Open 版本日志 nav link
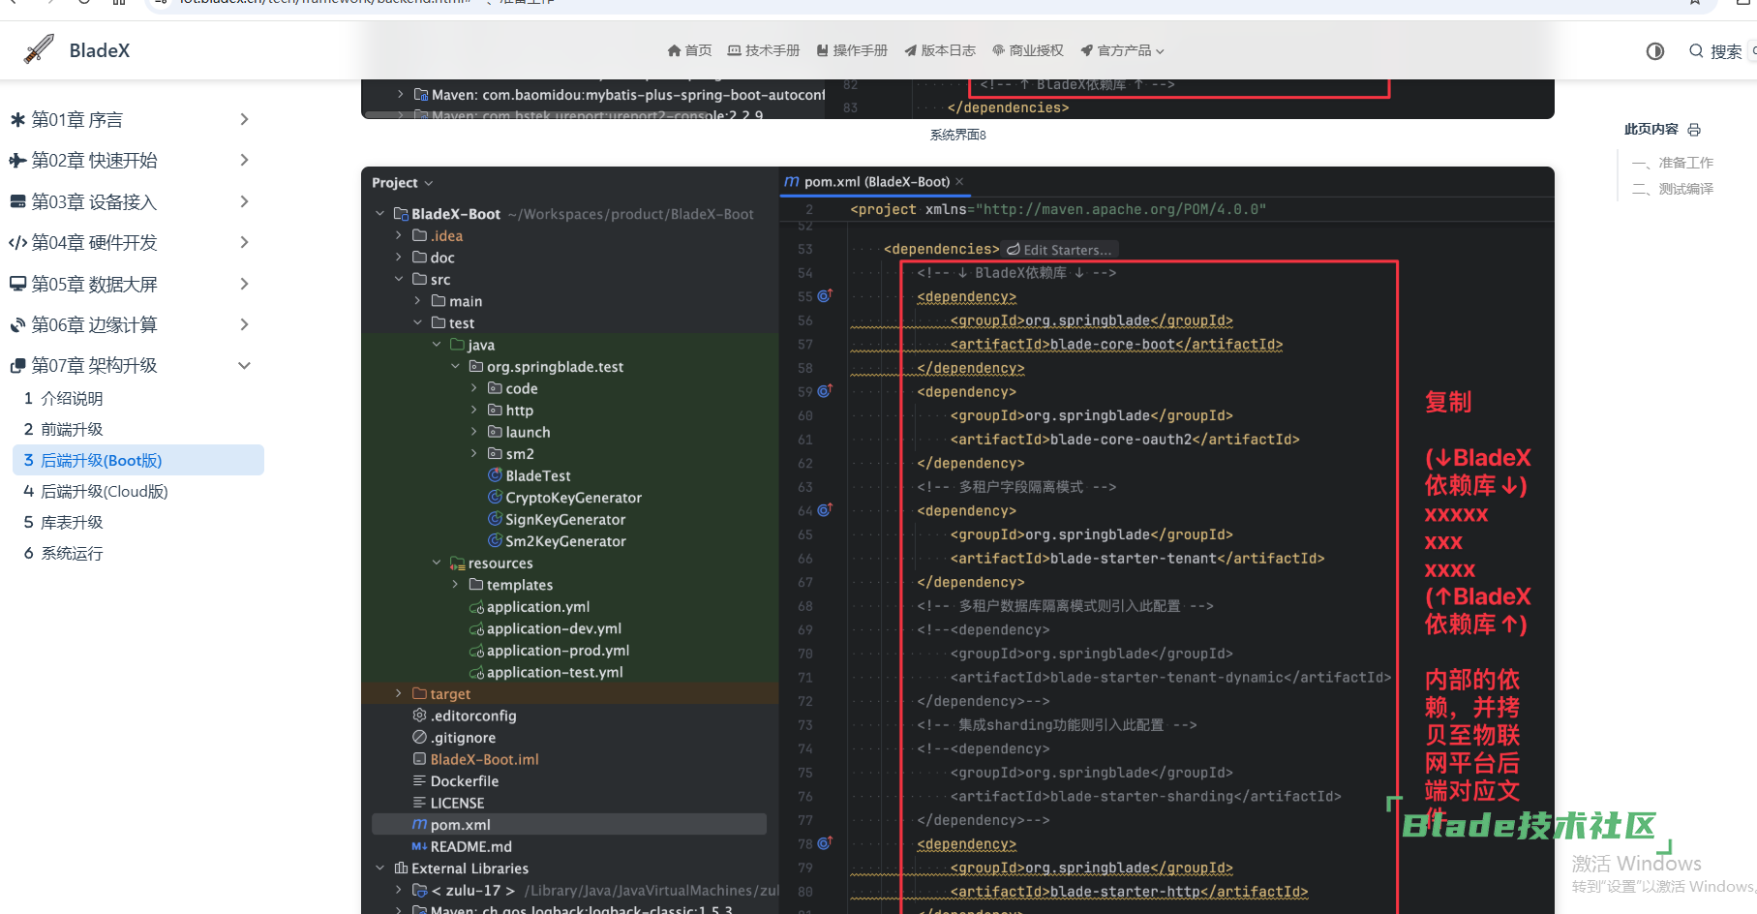The width and height of the screenshot is (1757, 914). 940,50
